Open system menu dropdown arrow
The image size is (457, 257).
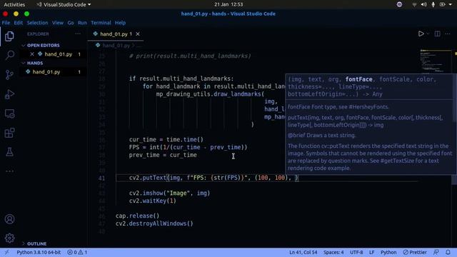tap(451, 5)
